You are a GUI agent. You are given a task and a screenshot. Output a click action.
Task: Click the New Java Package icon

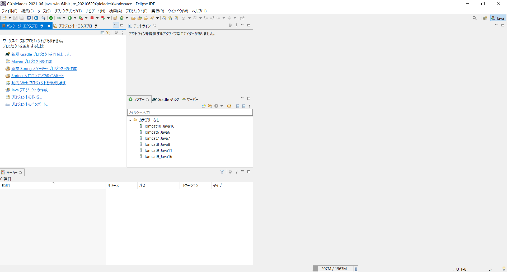pyautogui.click(x=115, y=18)
